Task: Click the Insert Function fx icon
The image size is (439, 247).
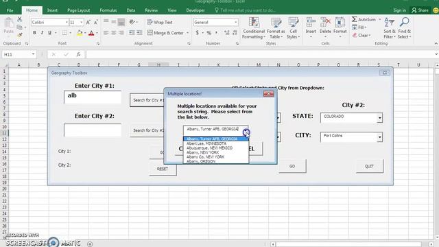Action: point(78,54)
